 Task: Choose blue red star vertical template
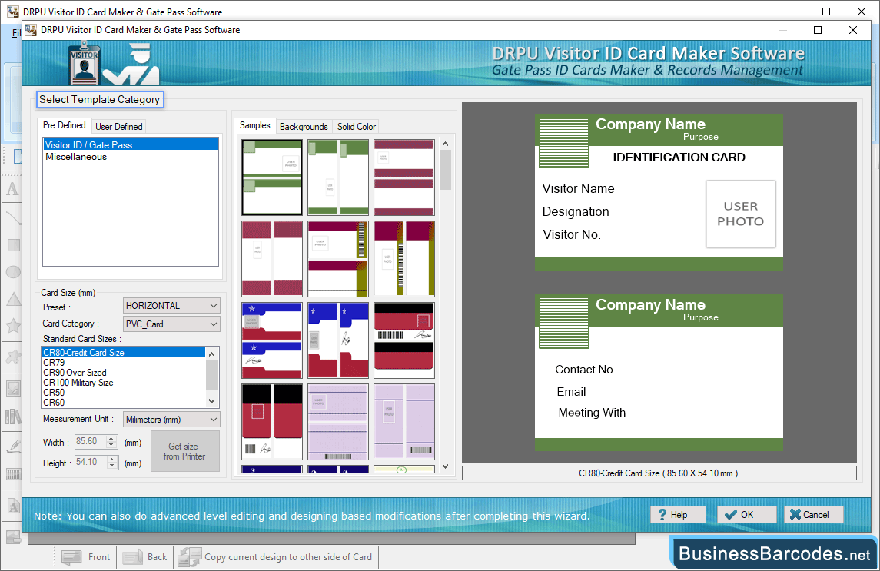[338, 340]
